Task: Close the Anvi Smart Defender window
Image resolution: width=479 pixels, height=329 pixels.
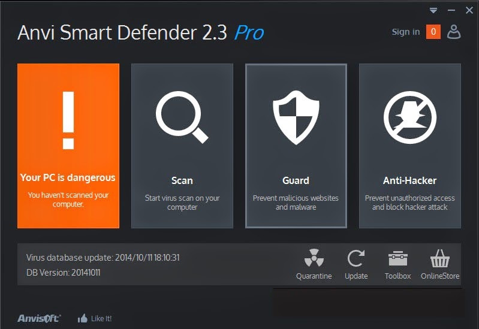Action: click(x=469, y=10)
